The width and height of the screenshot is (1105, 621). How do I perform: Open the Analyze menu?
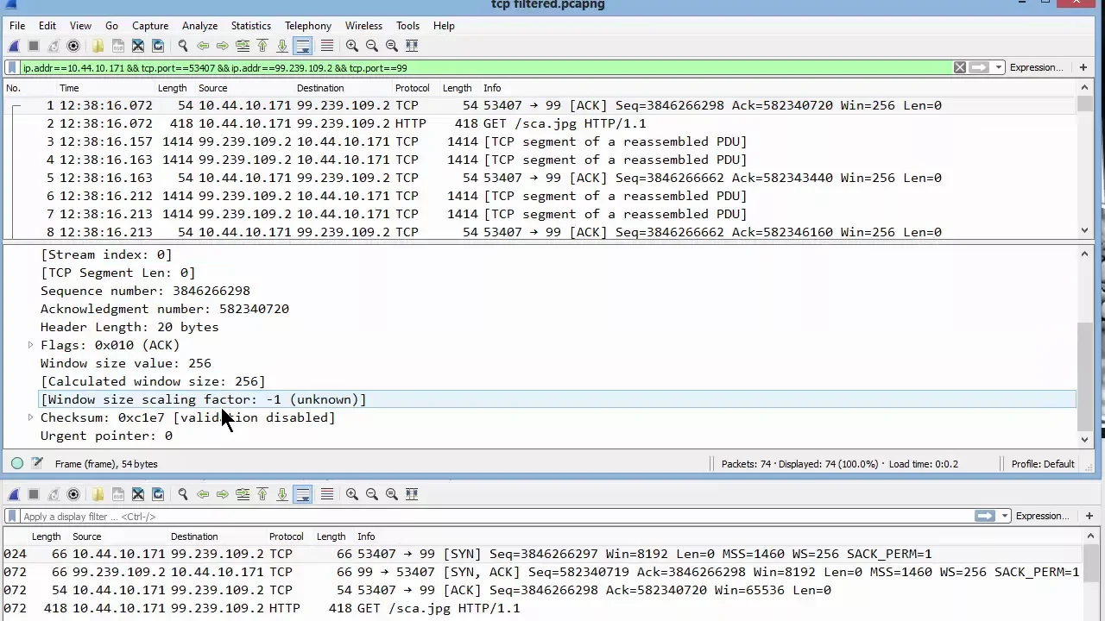point(200,26)
